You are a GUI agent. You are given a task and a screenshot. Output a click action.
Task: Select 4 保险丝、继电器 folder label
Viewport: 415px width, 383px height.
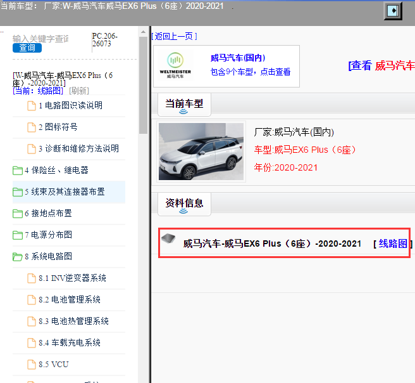56,171
